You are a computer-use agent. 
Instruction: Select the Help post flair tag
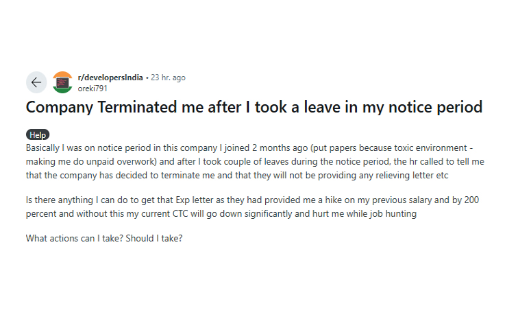(38, 134)
